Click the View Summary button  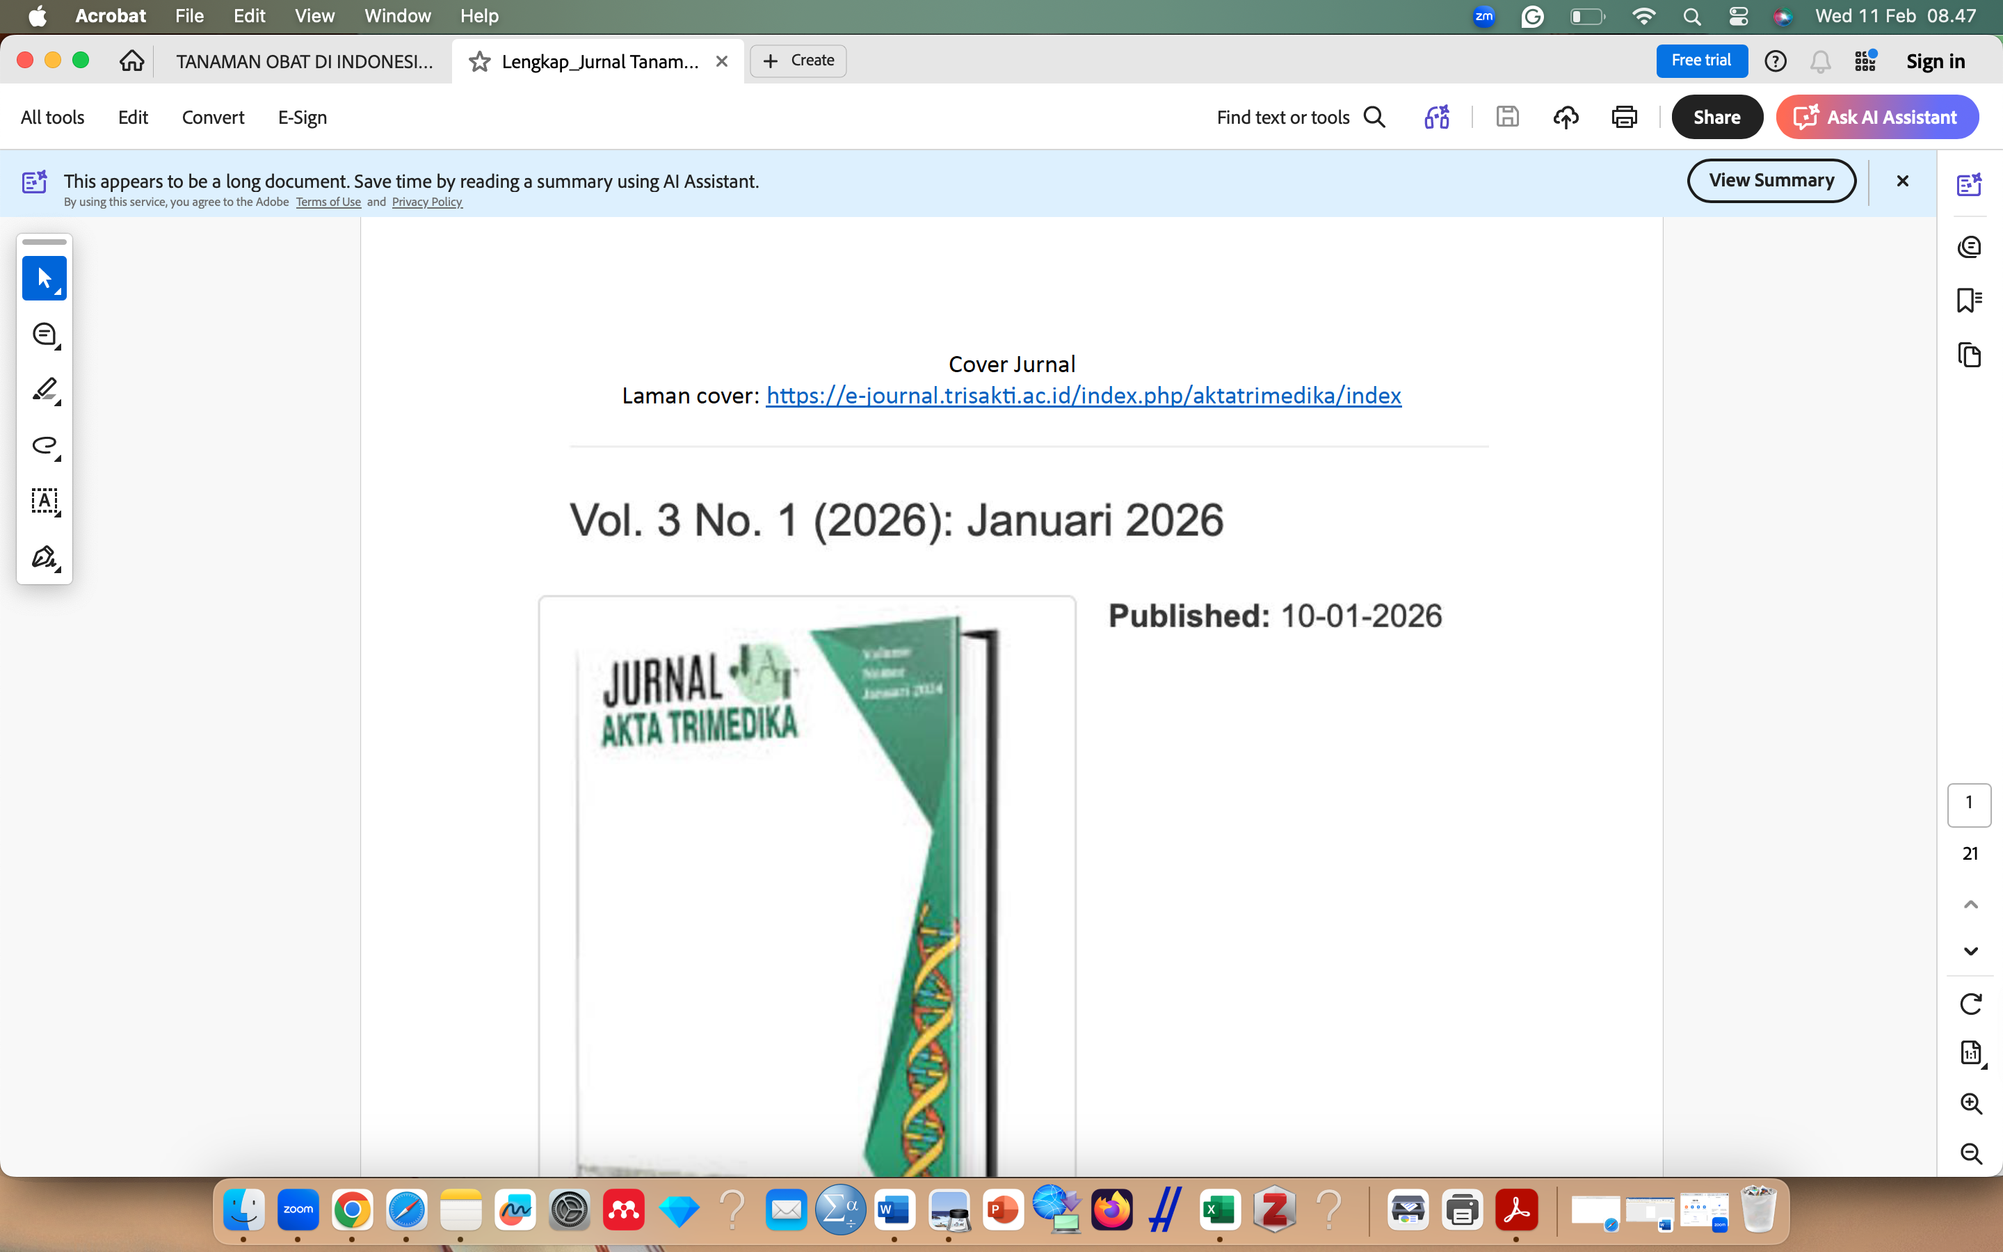click(x=1771, y=181)
